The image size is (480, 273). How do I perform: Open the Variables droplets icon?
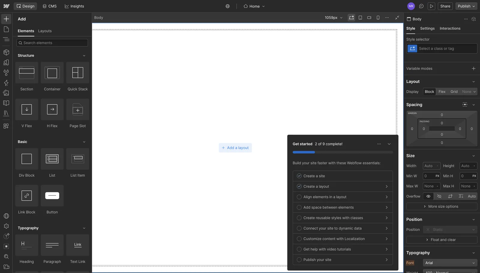click(6, 73)
